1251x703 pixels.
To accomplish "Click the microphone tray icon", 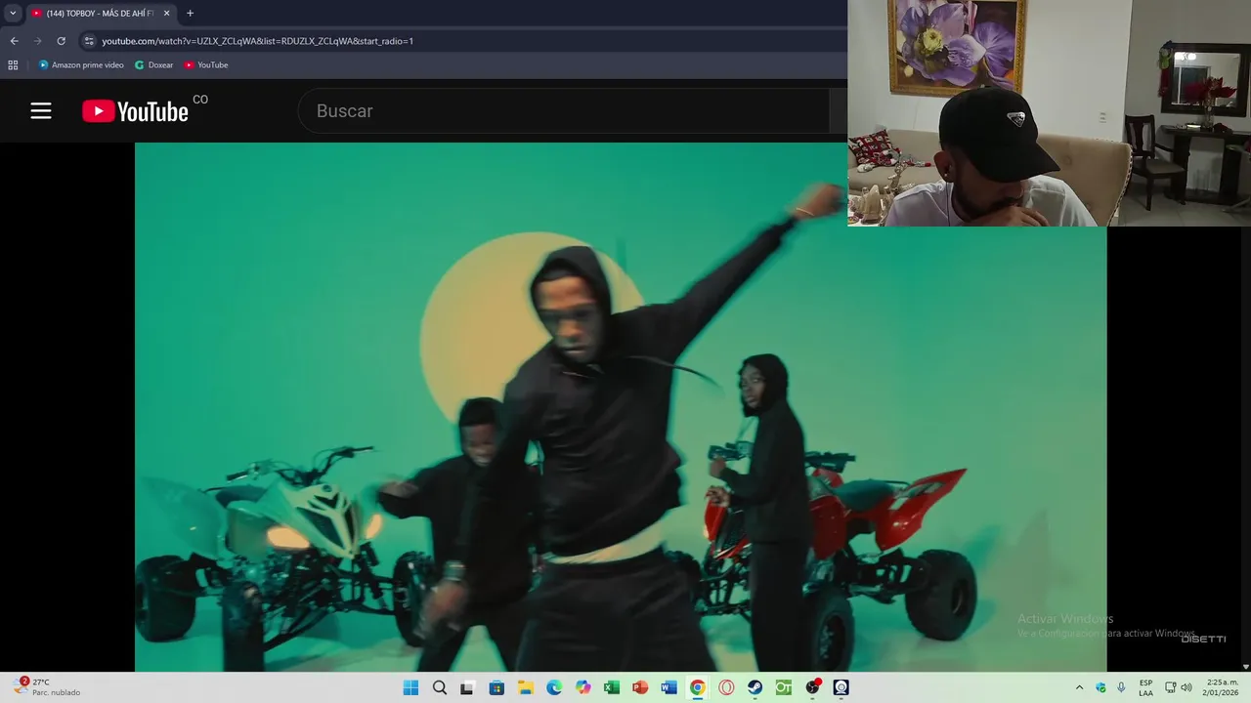I will [x=1121, y=687].
